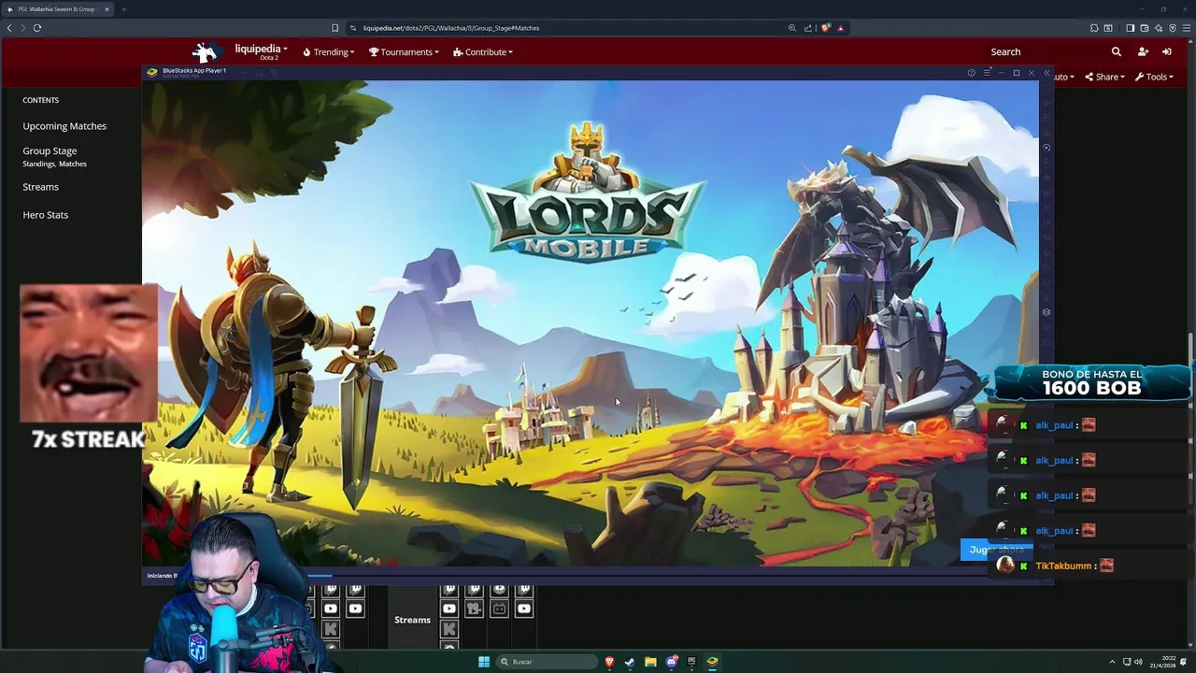Screen dimensions: 1196x673
Task: Click in the Liquipedia Search field
Action: coord(1046,52)
